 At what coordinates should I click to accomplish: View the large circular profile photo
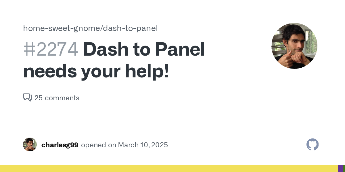tap(294, 46)
